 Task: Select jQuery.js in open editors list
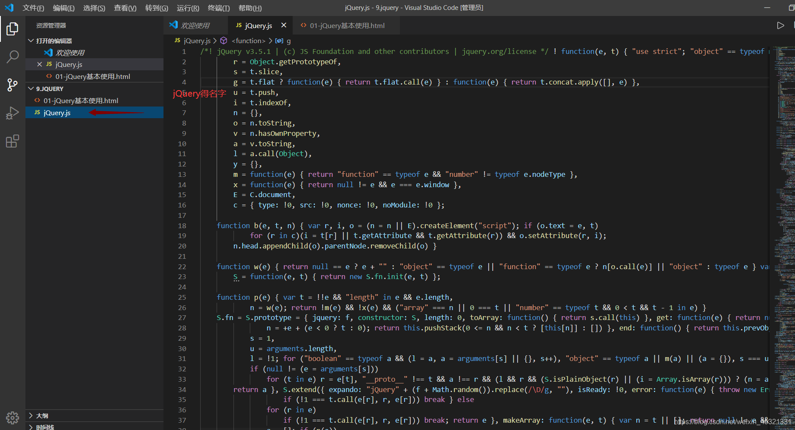coord(94,64)
